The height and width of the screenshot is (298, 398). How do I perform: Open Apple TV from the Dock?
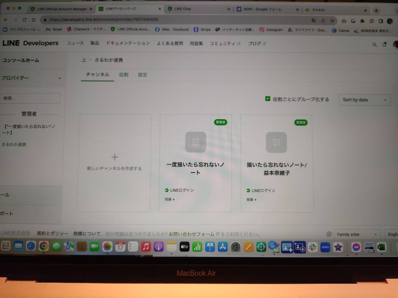[184, 247]
